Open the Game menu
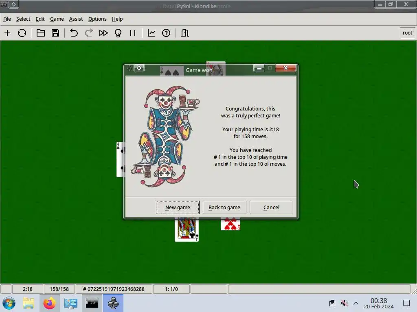 57,19
